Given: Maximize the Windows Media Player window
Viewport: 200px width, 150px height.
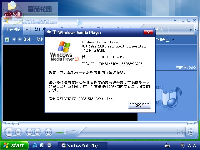Looking at the screenshot, I should [189, 20].
